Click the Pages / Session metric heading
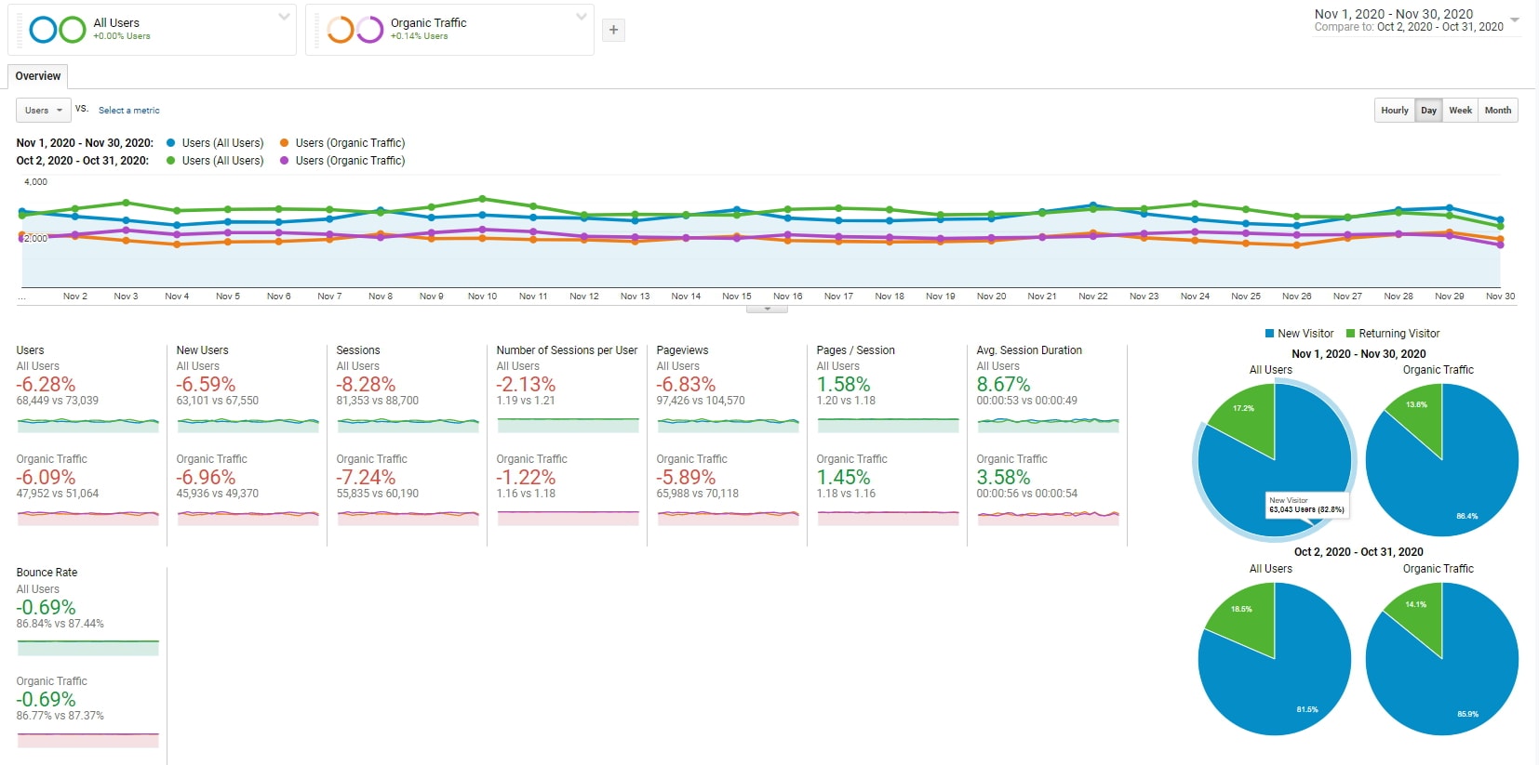Viewport: 1539px width, 765px height. coord(855,350)
